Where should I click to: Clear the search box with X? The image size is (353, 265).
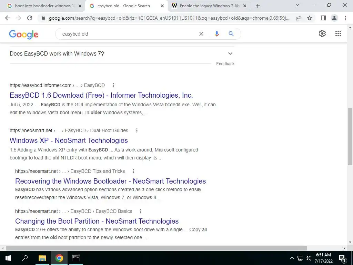pos(201,34)
